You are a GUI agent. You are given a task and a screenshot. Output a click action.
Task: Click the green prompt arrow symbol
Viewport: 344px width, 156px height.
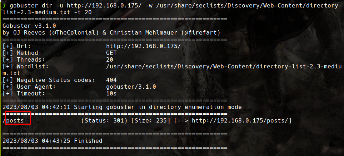tap(4, 6)
